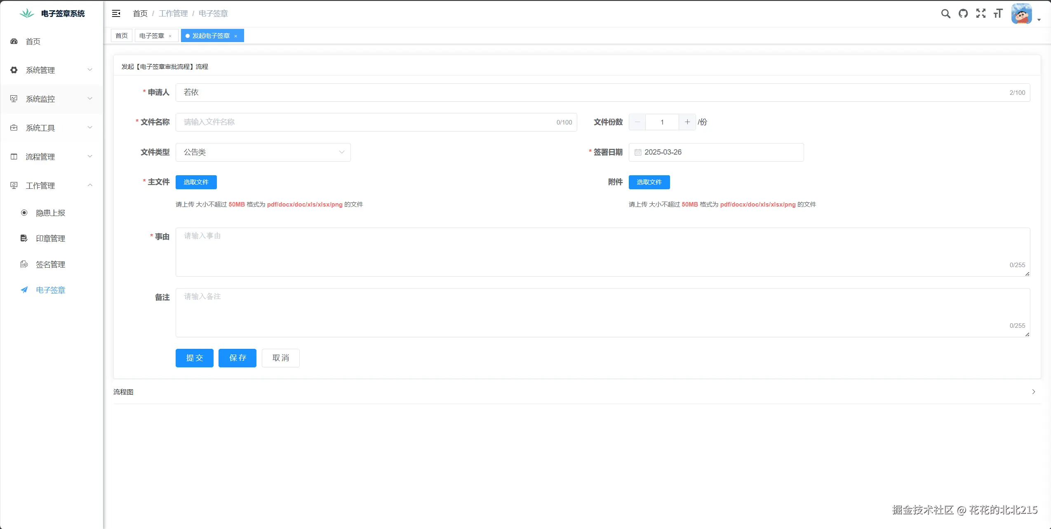Screen dimensions: 1051x529
Task: Switch to the 电子签章 tab
Action: pyautogui.click(x=152, y=36)
